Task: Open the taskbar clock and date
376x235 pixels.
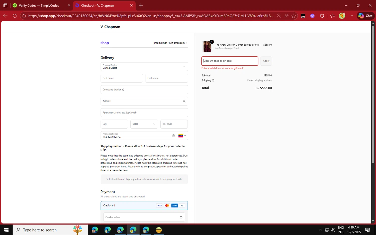Action: (354, 230)
